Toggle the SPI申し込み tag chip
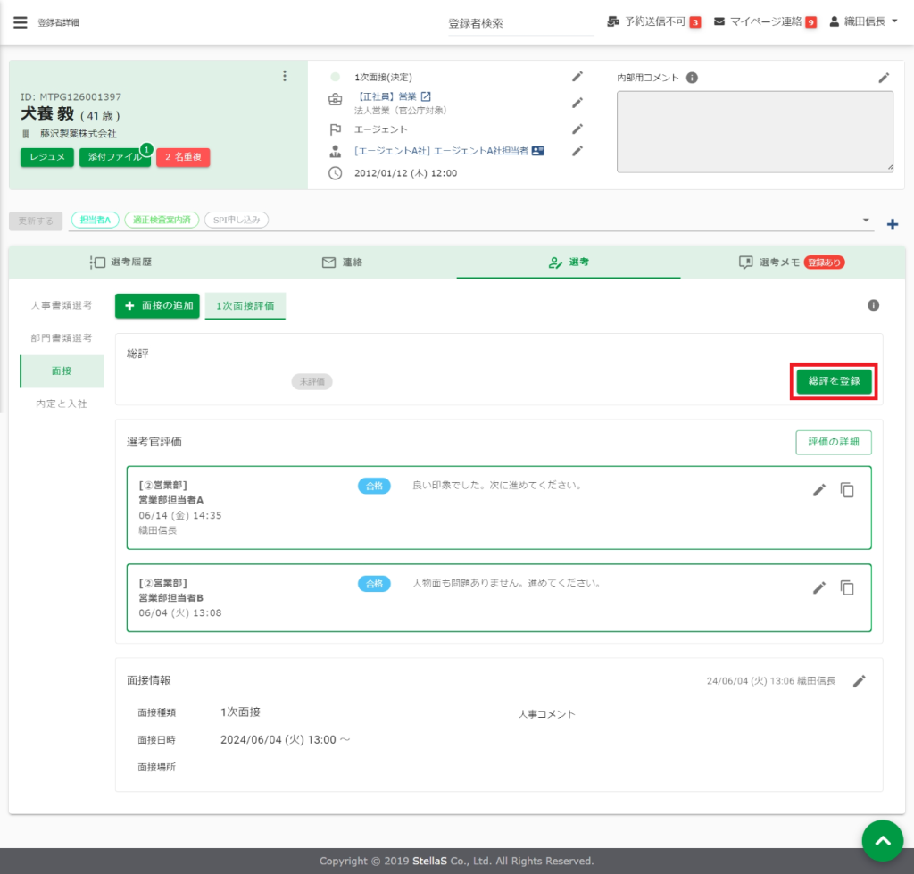 236,220
